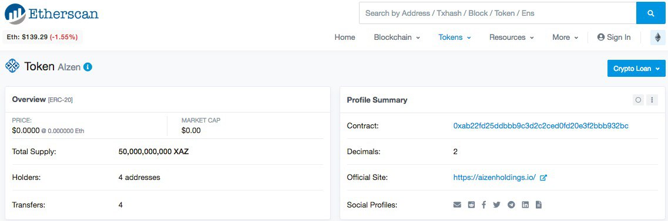Expand the Crypto Loan dropdown
The height and width of the screenshot is (221, 668).
636,69
